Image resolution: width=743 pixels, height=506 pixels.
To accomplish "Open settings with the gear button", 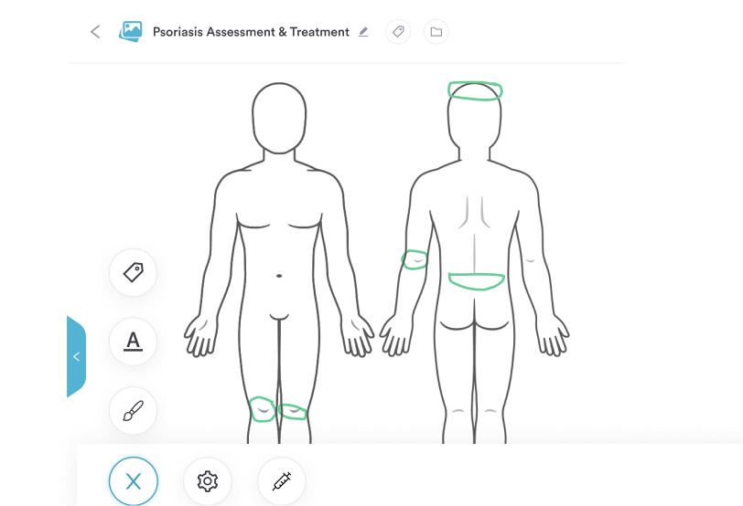I will pos(208,481).
